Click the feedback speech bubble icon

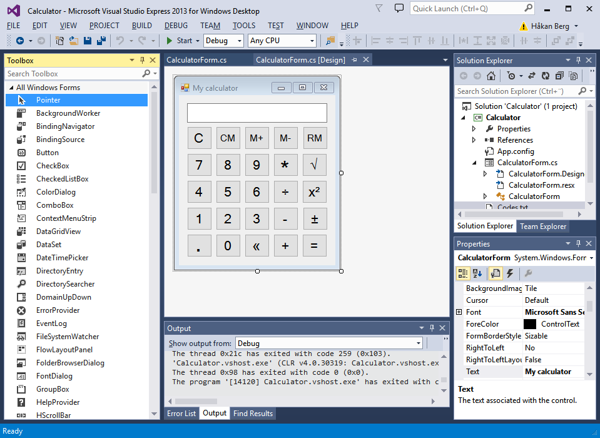[x=399, y=8]
